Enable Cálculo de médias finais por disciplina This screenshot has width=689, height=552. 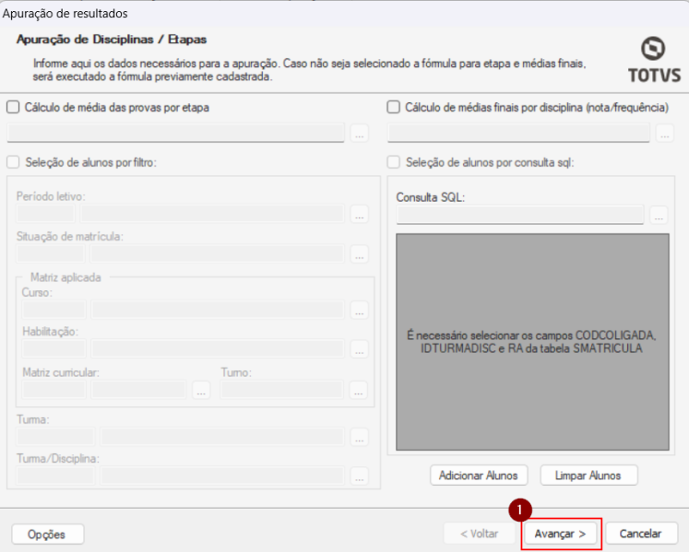[394, 107]
